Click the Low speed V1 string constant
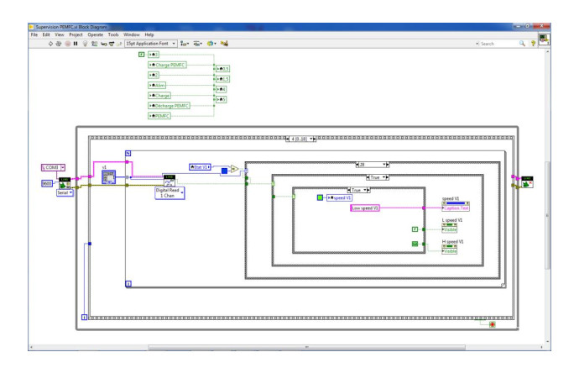Viewport: 574px width, 368px height. coord(365,208)
